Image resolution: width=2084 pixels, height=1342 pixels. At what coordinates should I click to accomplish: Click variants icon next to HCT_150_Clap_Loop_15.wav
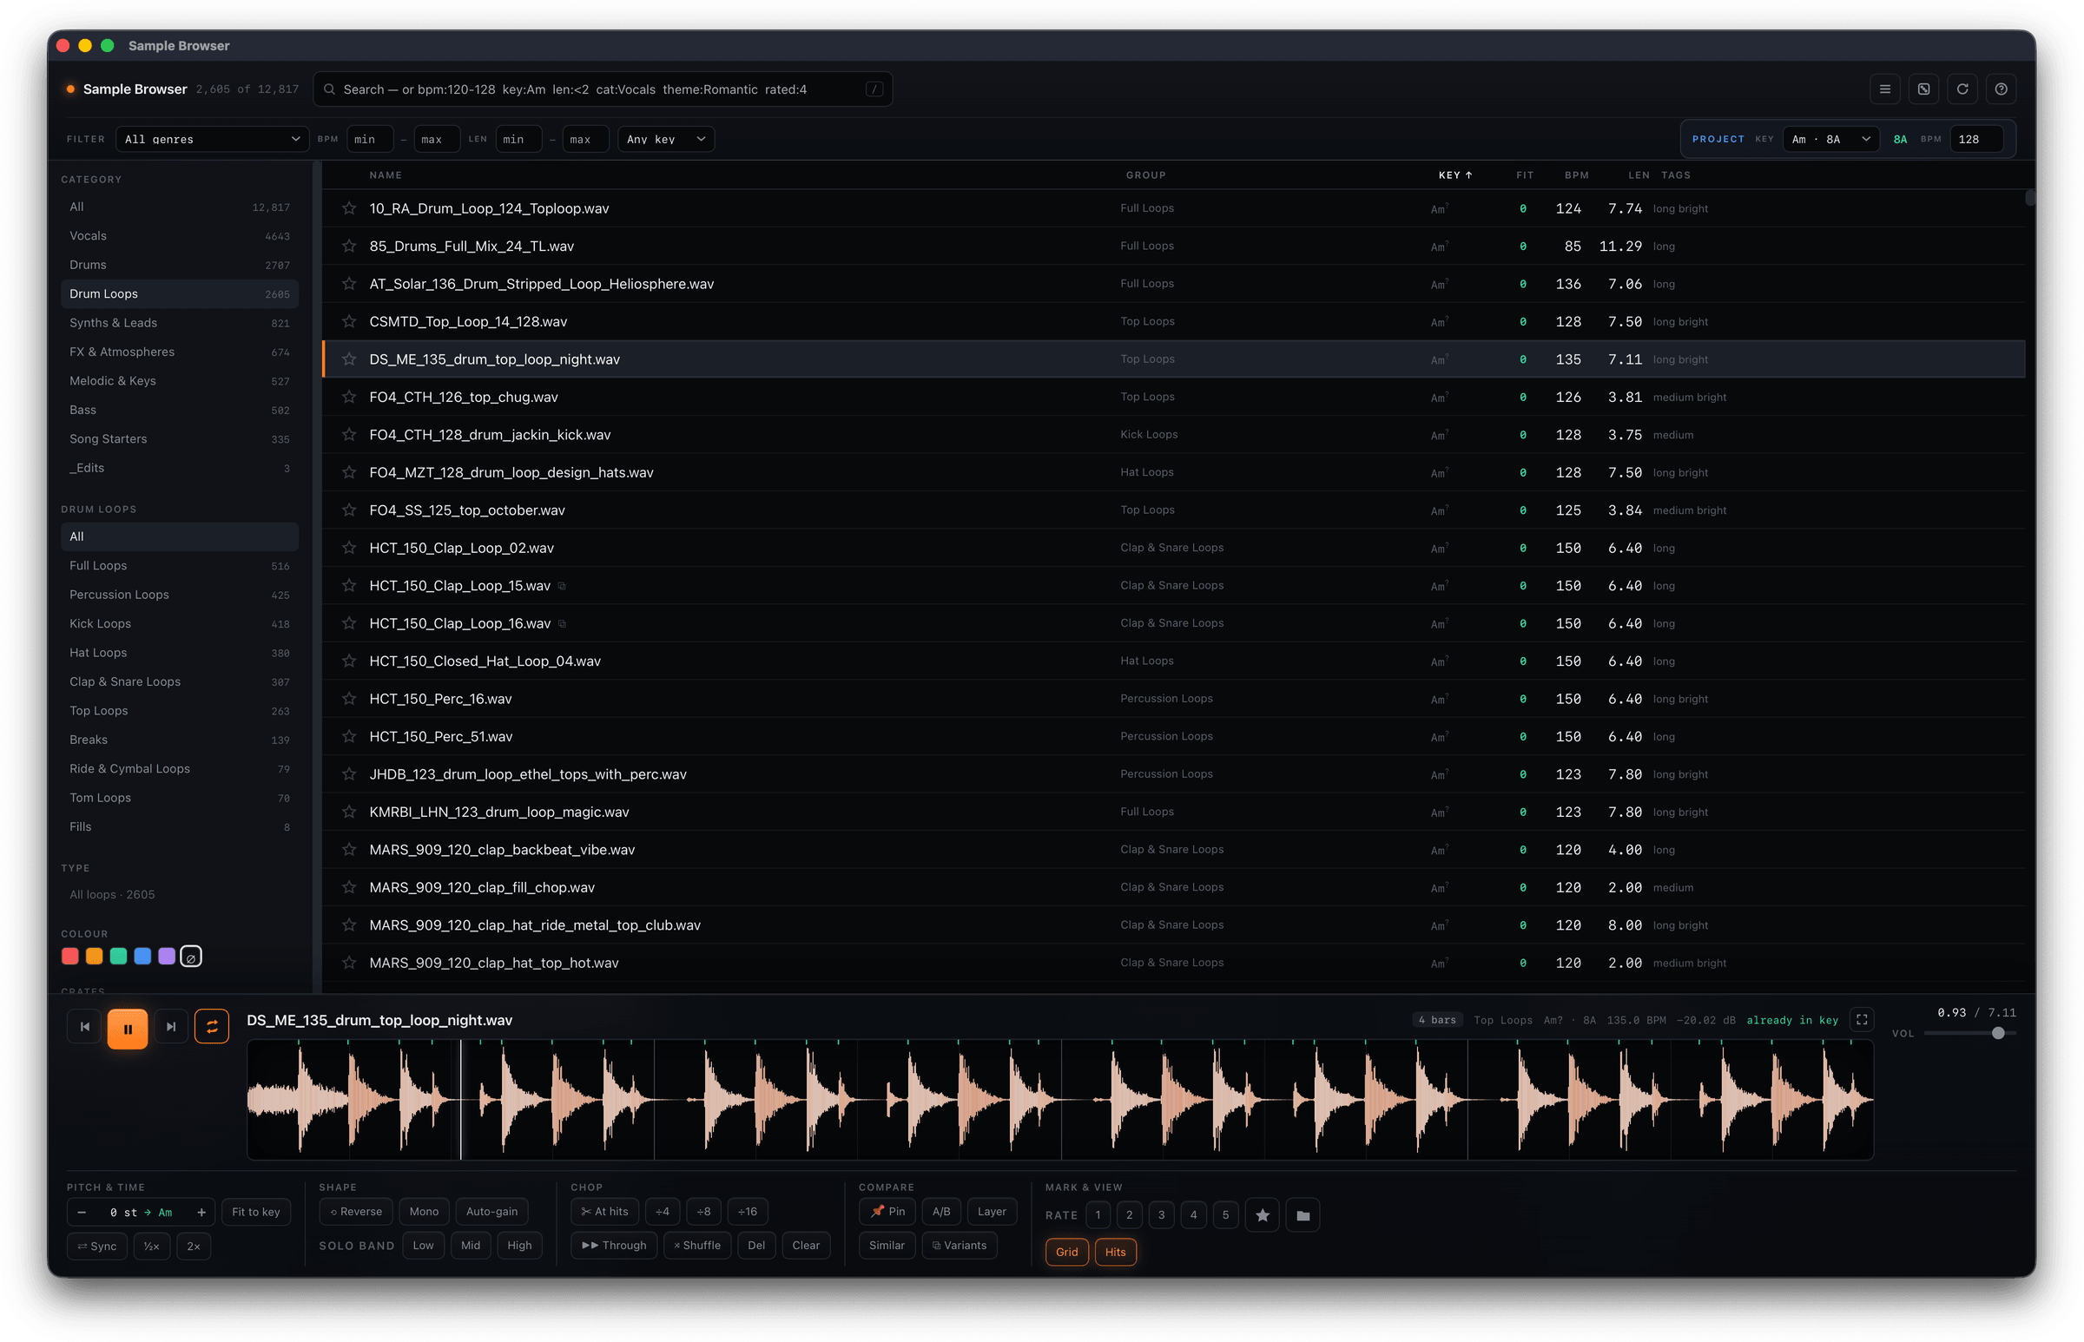tap(562, 586)
